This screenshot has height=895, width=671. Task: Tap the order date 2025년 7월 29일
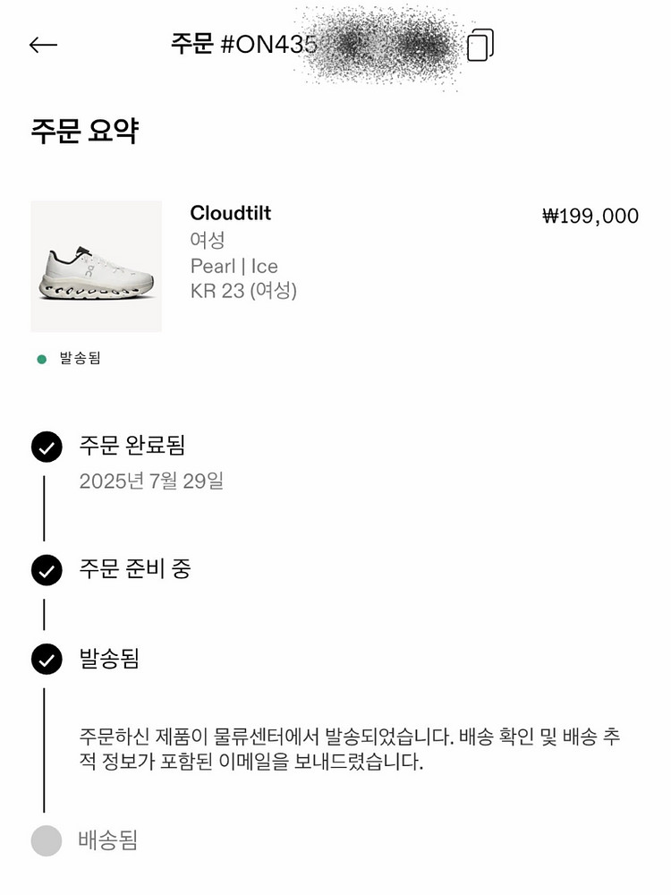click(151, 481)
